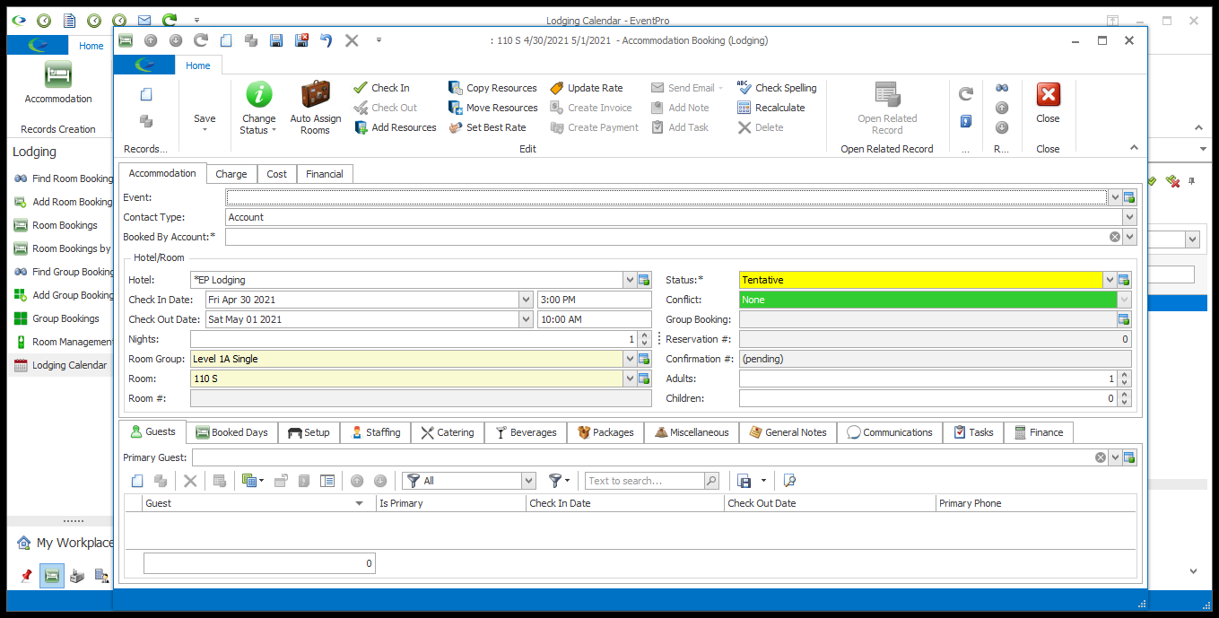Open Group Bookings in Lodging panel
The image size is (1219, 618).
[56, 318]
